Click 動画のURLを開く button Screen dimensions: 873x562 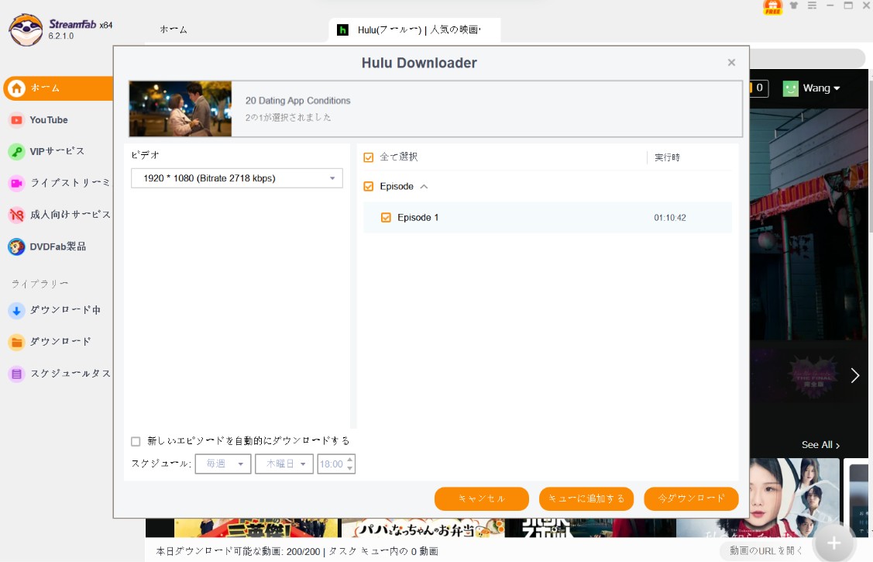766,551
